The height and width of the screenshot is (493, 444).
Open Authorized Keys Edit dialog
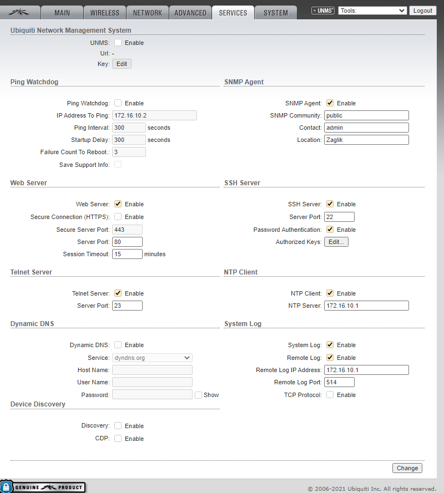click(x=336, y=242)
